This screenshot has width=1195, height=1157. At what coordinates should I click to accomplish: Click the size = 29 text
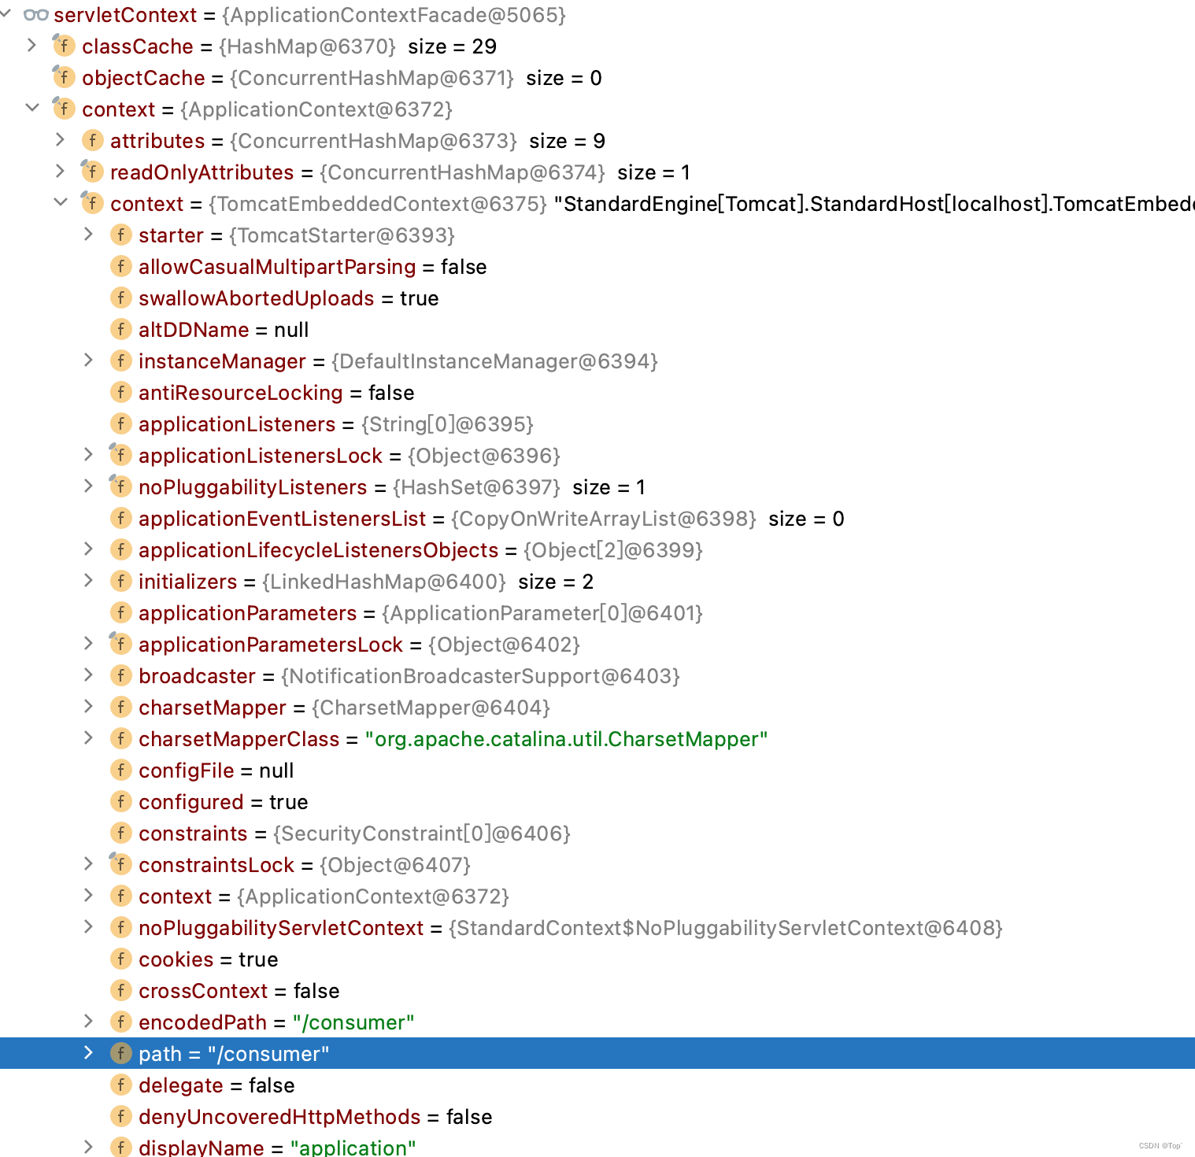click(453, 46)
